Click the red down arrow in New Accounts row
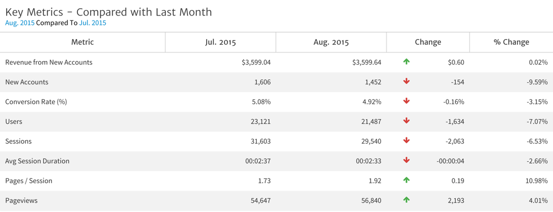 coord(406,82)
